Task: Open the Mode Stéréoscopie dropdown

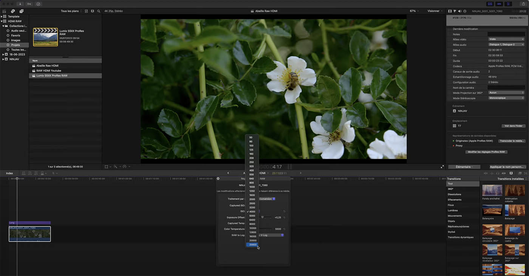Action: pos(506,98)
